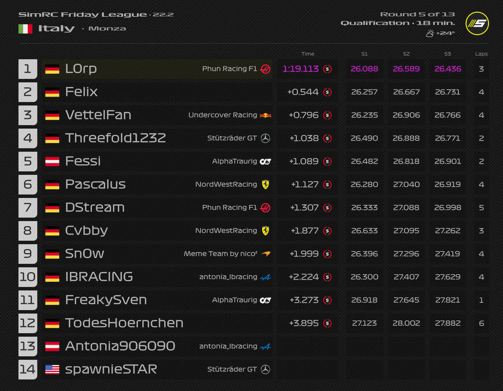Click the Time column header
This screenshot has width=503, height=391.
(x=308, y=54)
